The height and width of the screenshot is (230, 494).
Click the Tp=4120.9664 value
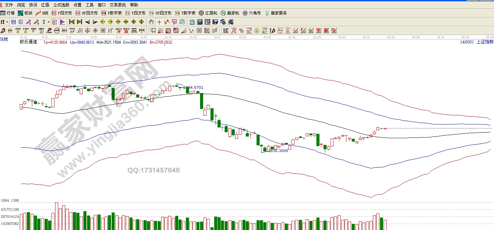coord(55,42)
